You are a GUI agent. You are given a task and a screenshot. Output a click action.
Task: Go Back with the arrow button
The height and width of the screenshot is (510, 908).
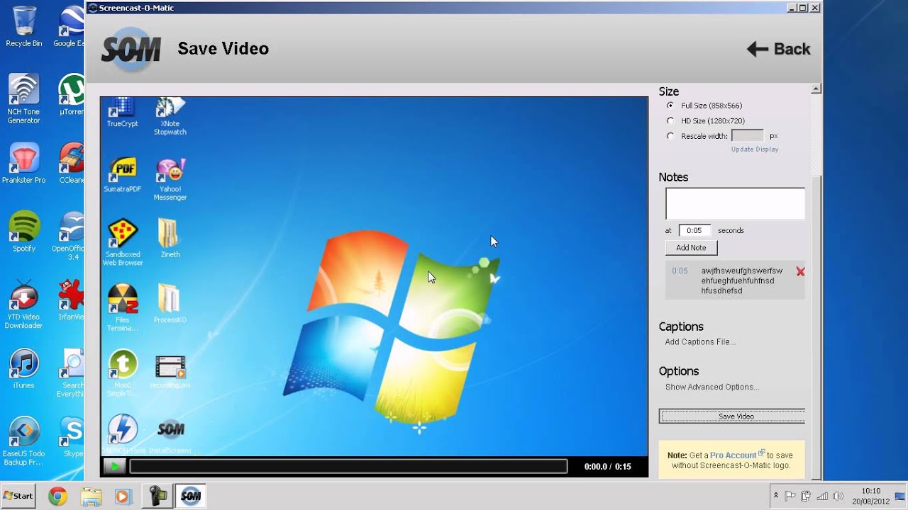tap(778, 49)
